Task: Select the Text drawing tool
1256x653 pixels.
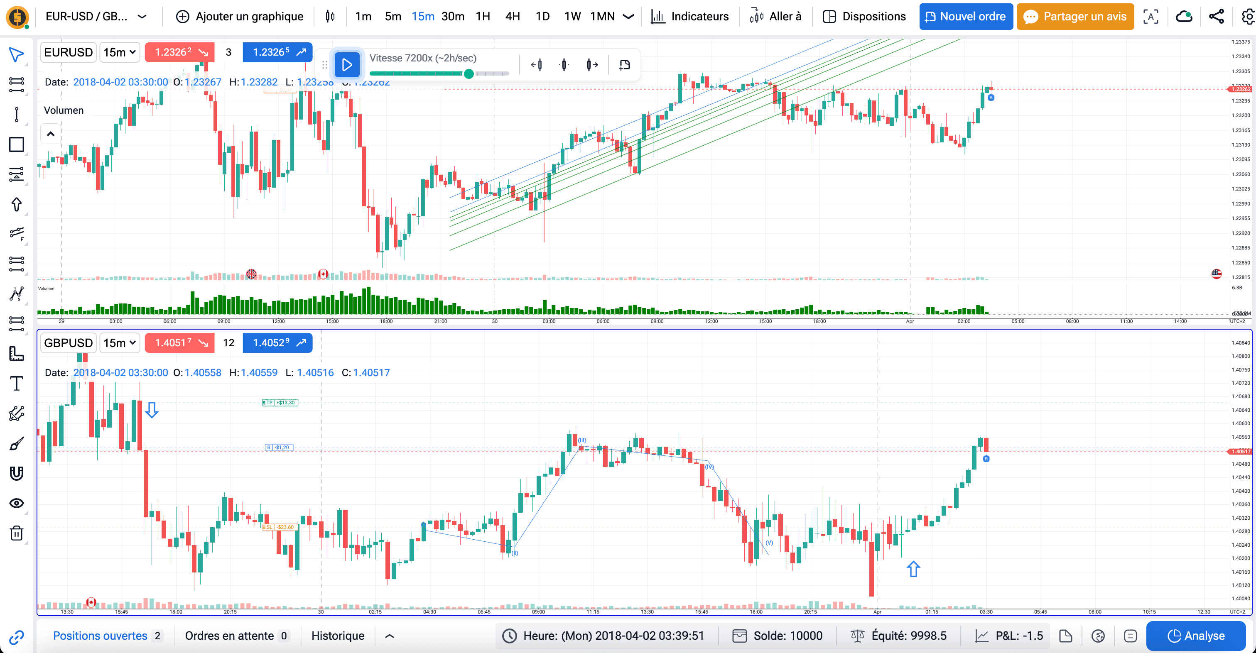Action: (17, 383)
